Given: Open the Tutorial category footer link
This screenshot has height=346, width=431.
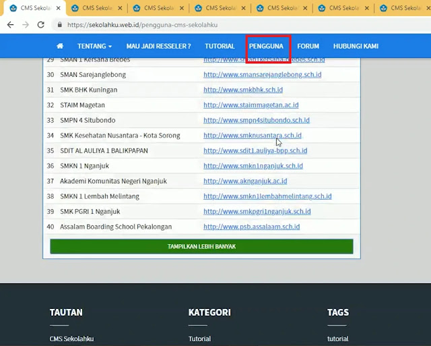Looking at the screenshot, I should tap(199, 339).
